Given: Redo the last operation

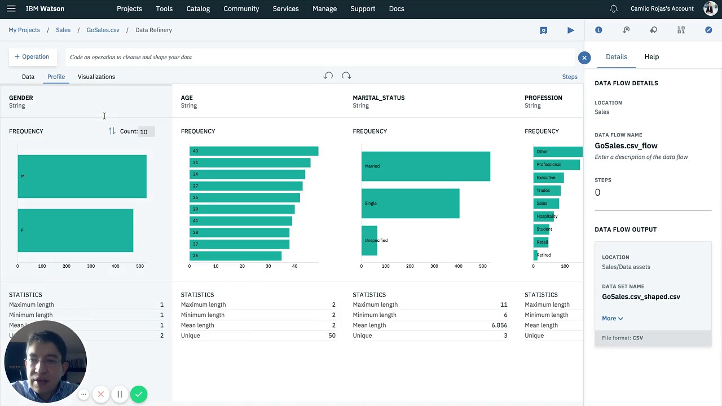Looking at the screenshot, I should click(346, 76).
